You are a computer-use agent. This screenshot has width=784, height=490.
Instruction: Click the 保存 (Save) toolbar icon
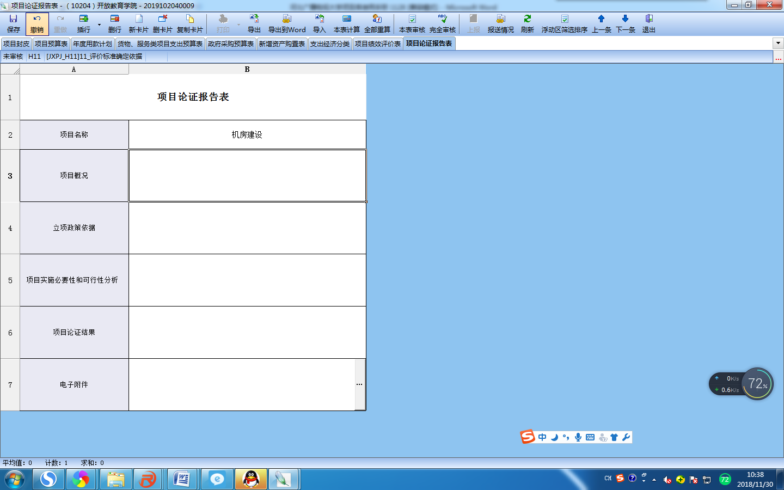pyautogui.click(x=13, y=24)
